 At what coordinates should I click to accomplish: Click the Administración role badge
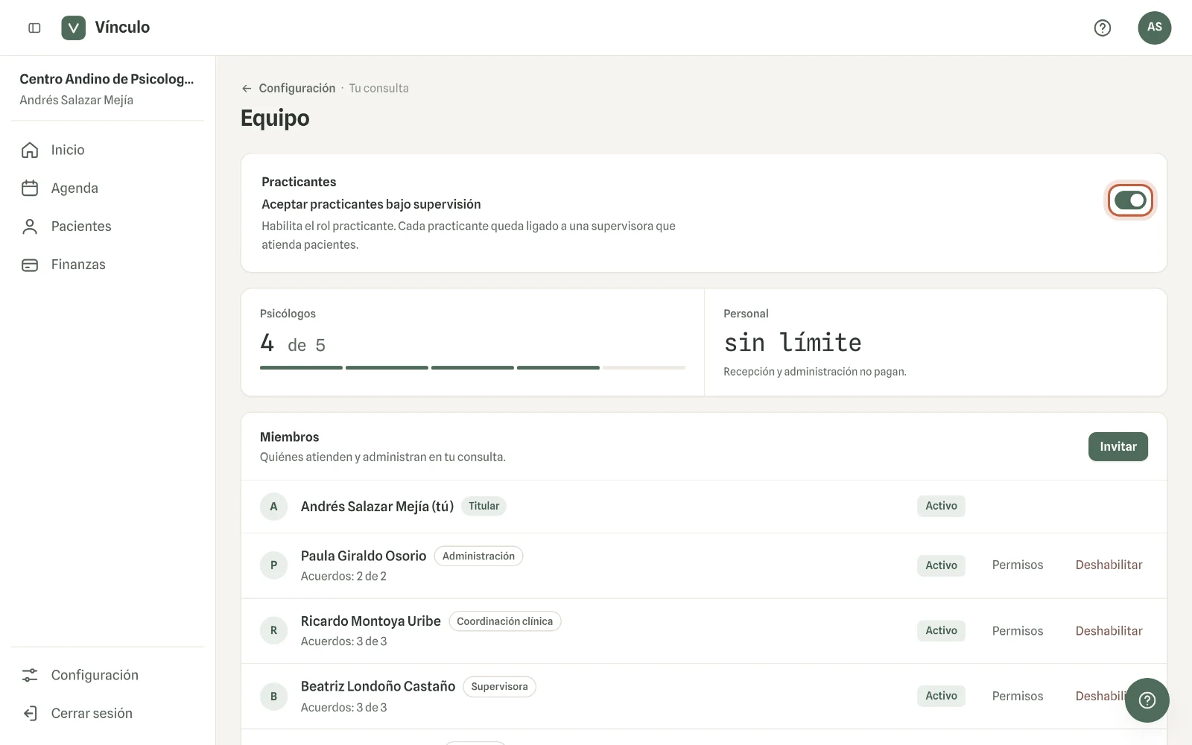pos(478,556)
